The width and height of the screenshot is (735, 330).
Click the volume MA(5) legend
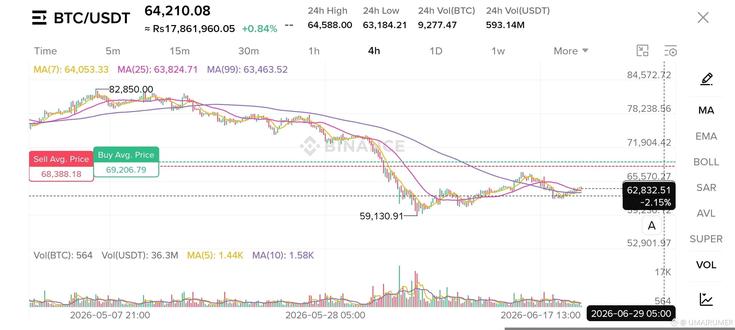coord(215,255)
